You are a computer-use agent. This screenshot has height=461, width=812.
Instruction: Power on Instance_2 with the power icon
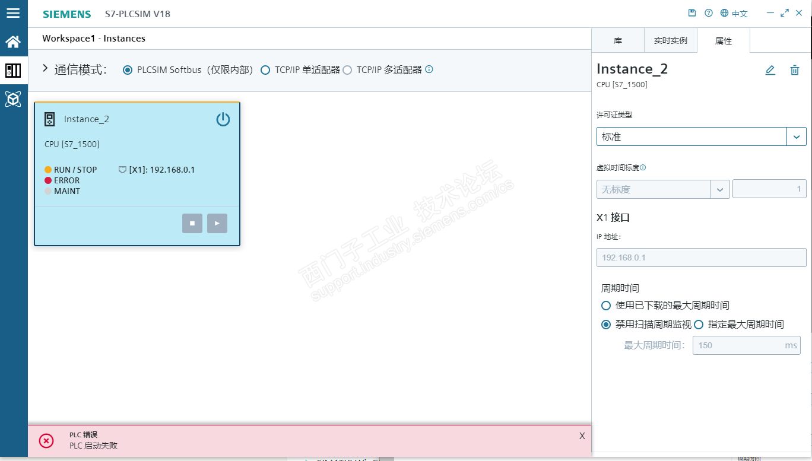coord(223,119)
